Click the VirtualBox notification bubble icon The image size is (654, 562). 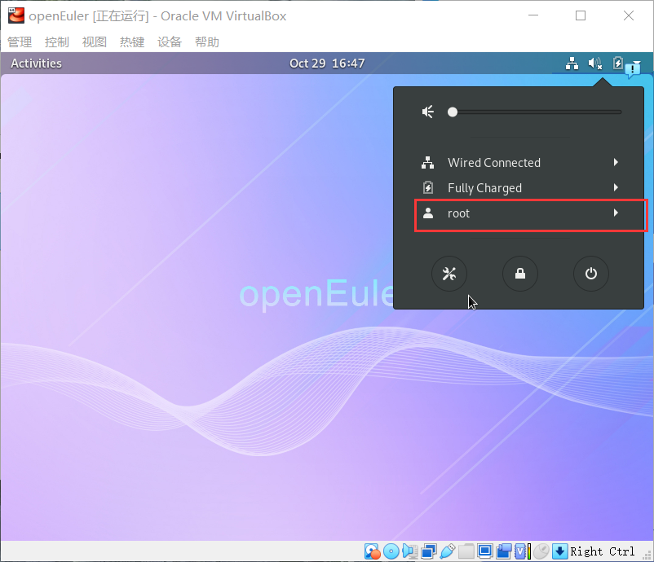pyautogui.click(x=633, y=69)
